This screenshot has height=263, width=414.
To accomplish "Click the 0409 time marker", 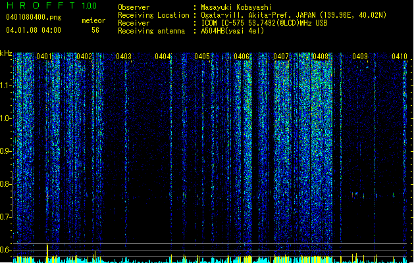I will tap(360, 57).
